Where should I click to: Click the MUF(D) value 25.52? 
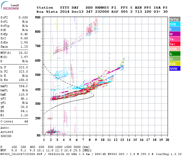[x=23, y=53]
